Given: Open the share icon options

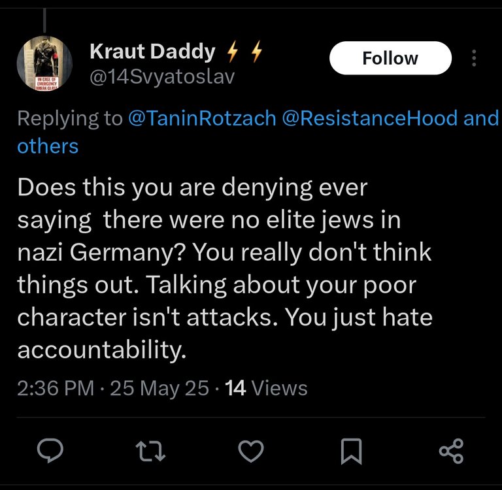Looking at the screenshot, I should (x=452, y=451).
